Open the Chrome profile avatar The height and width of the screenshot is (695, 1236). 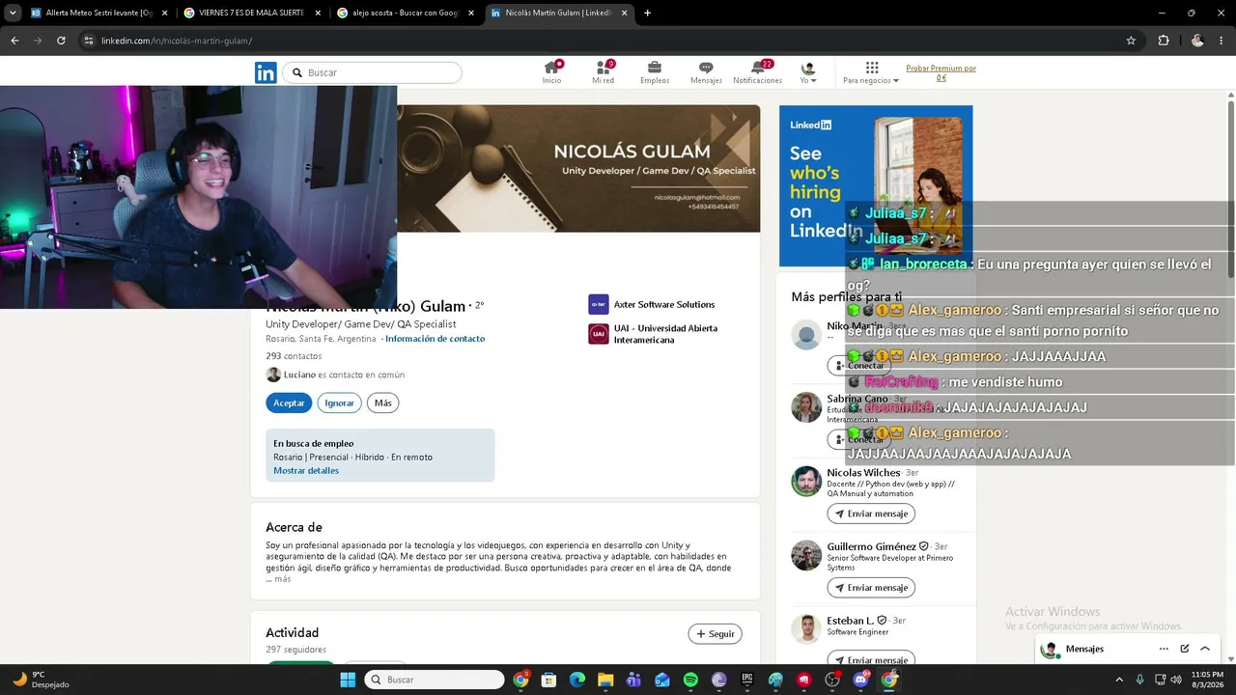(x=1197, y=41)
